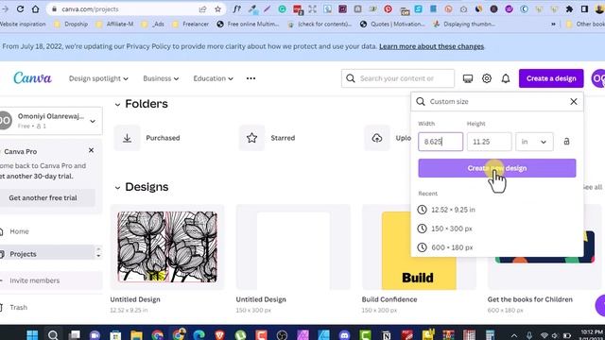Close the Custom size panel

(574, 101)
